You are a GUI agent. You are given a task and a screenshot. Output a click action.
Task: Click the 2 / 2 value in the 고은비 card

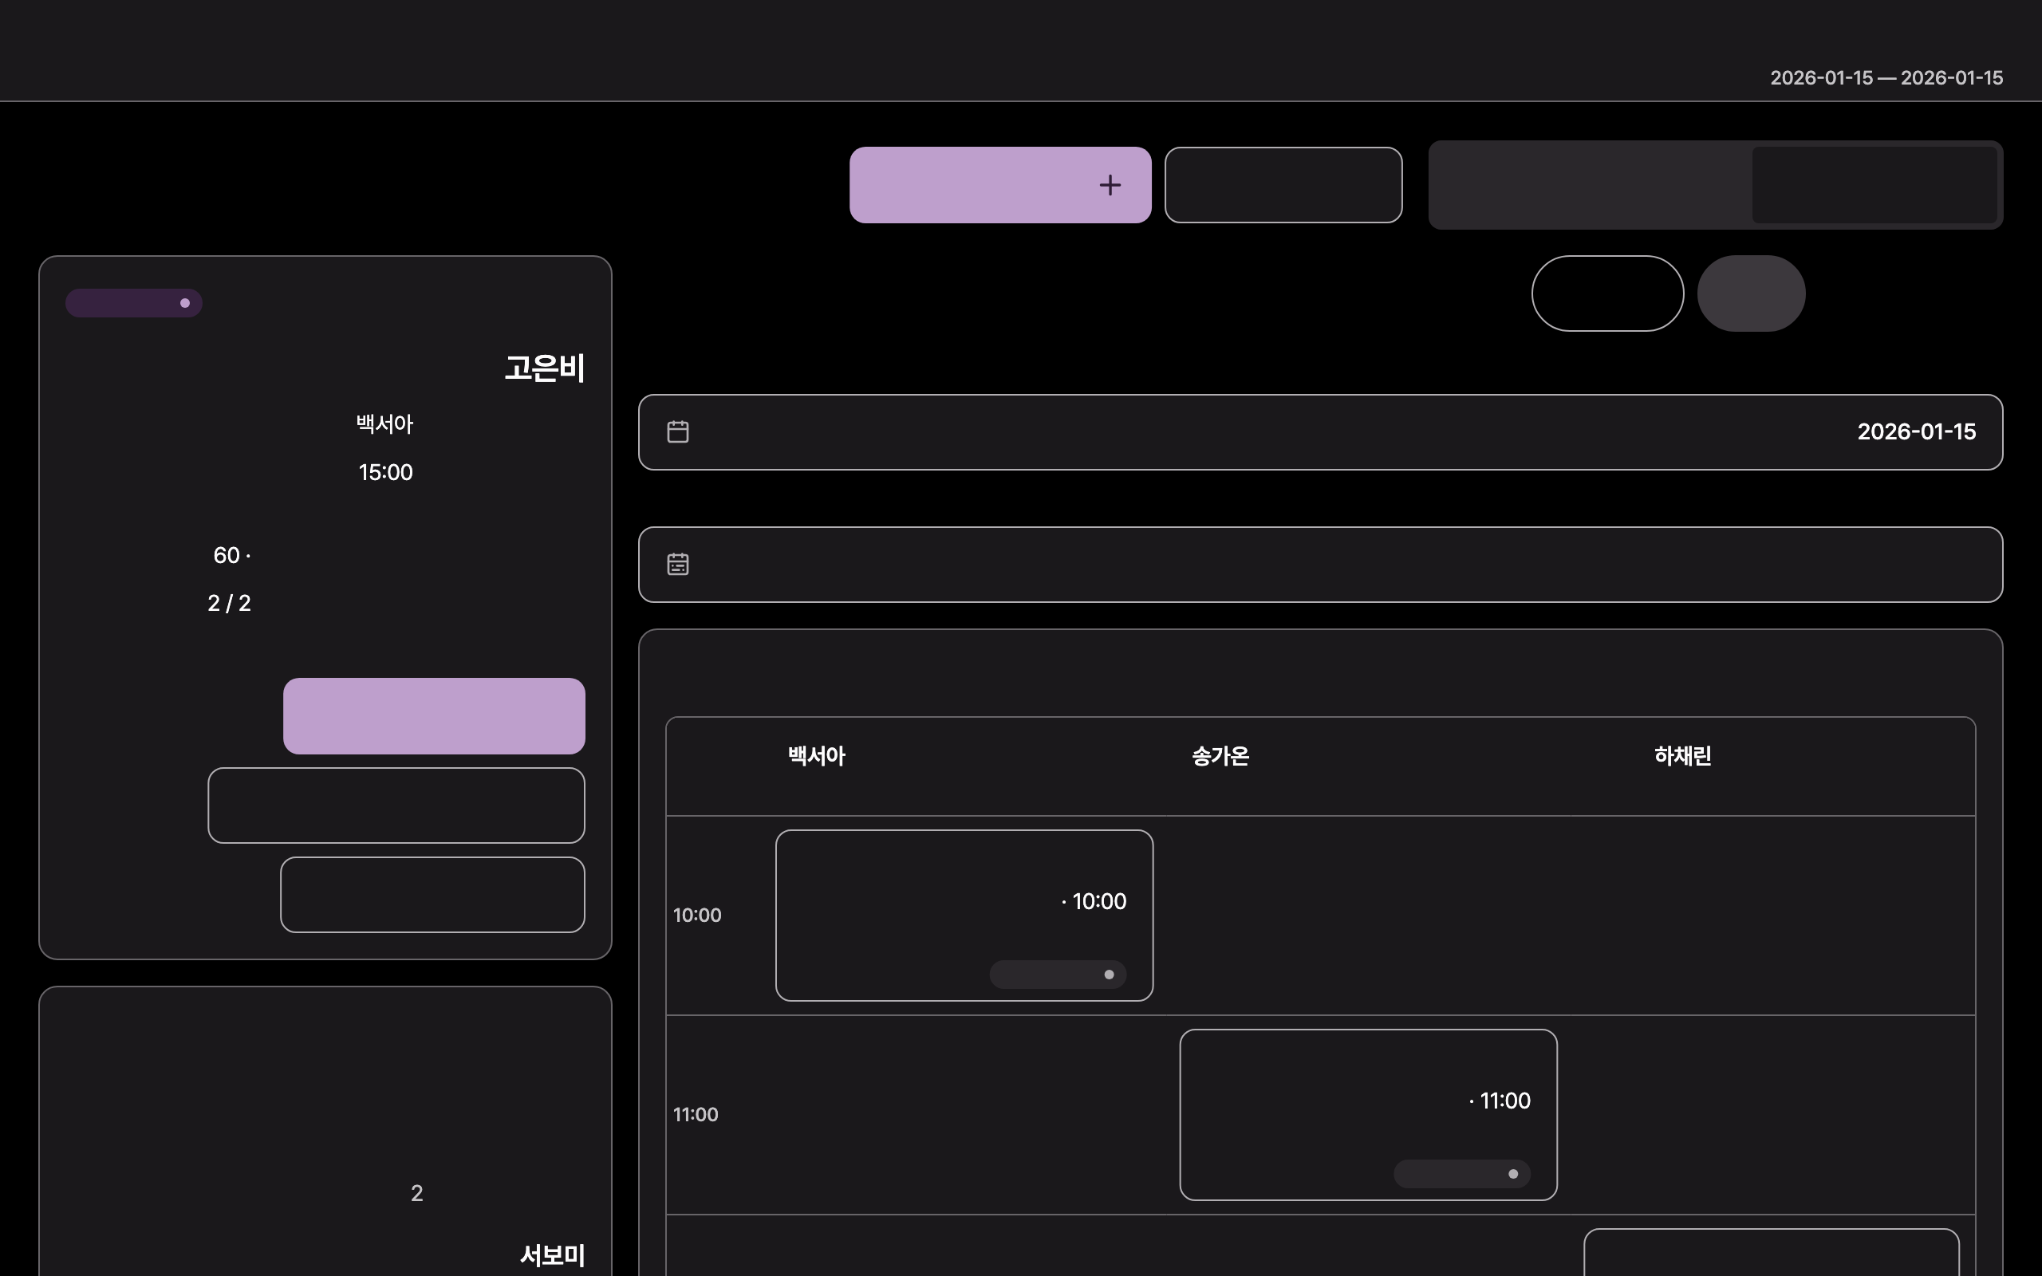229,604
